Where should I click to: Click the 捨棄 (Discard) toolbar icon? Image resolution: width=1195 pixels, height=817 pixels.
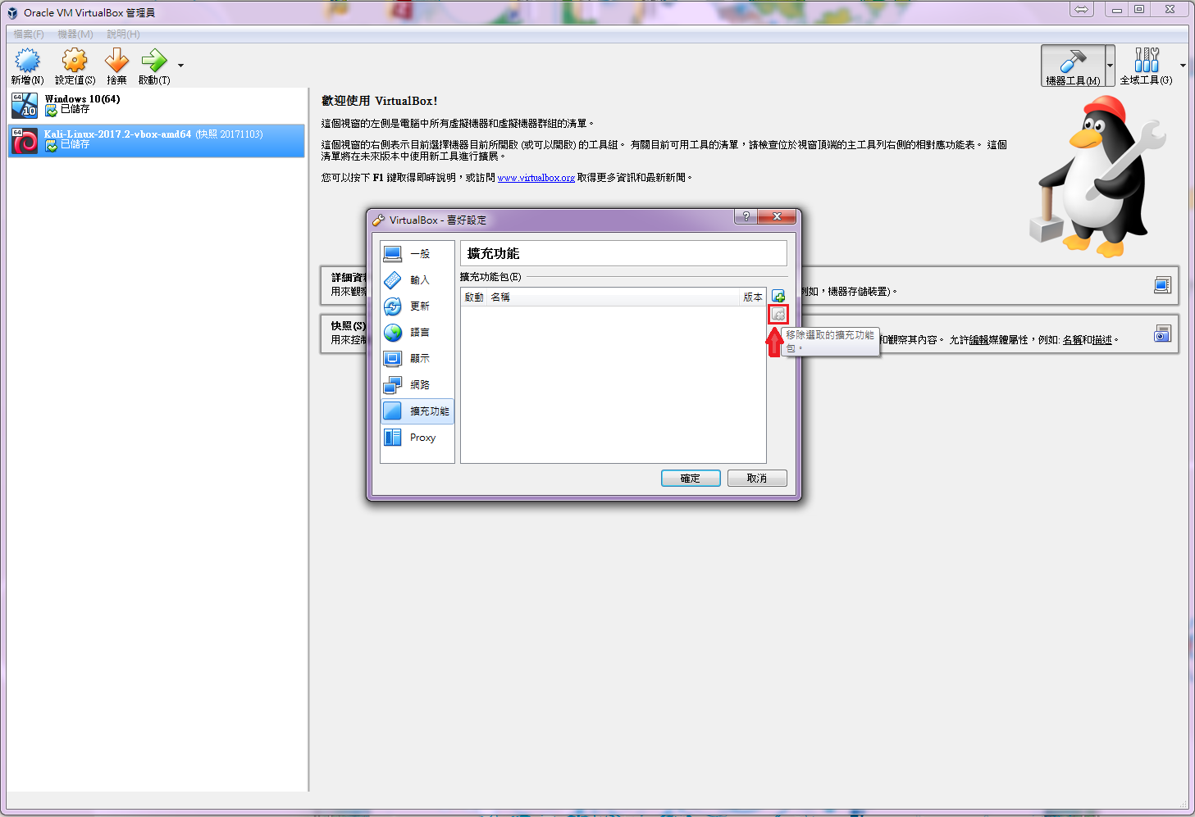[116, 61]
